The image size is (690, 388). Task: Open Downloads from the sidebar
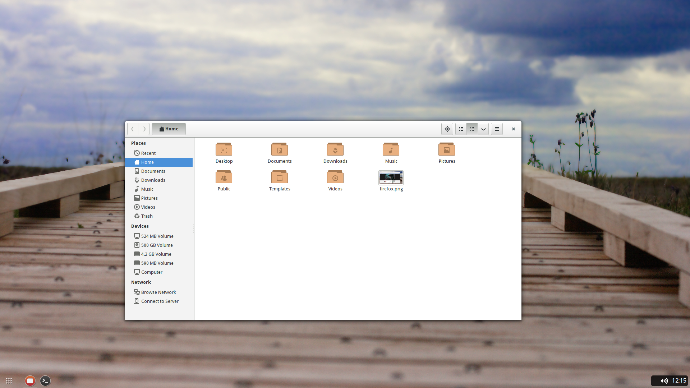click(159, 180)
